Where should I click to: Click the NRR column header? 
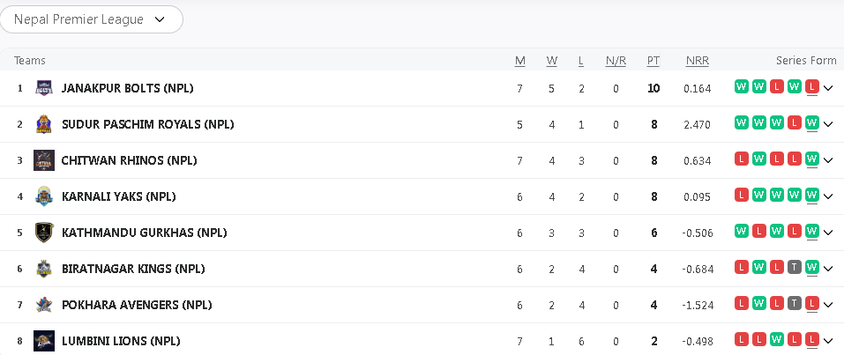click(697, 61)
